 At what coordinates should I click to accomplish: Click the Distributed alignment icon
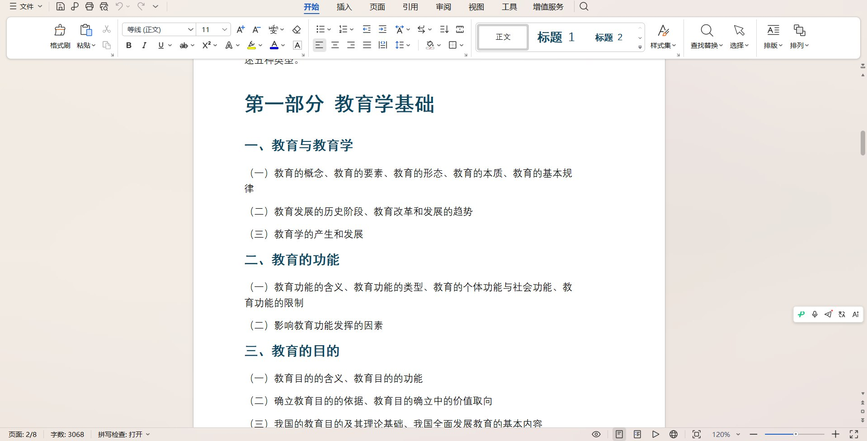[383, 45]
